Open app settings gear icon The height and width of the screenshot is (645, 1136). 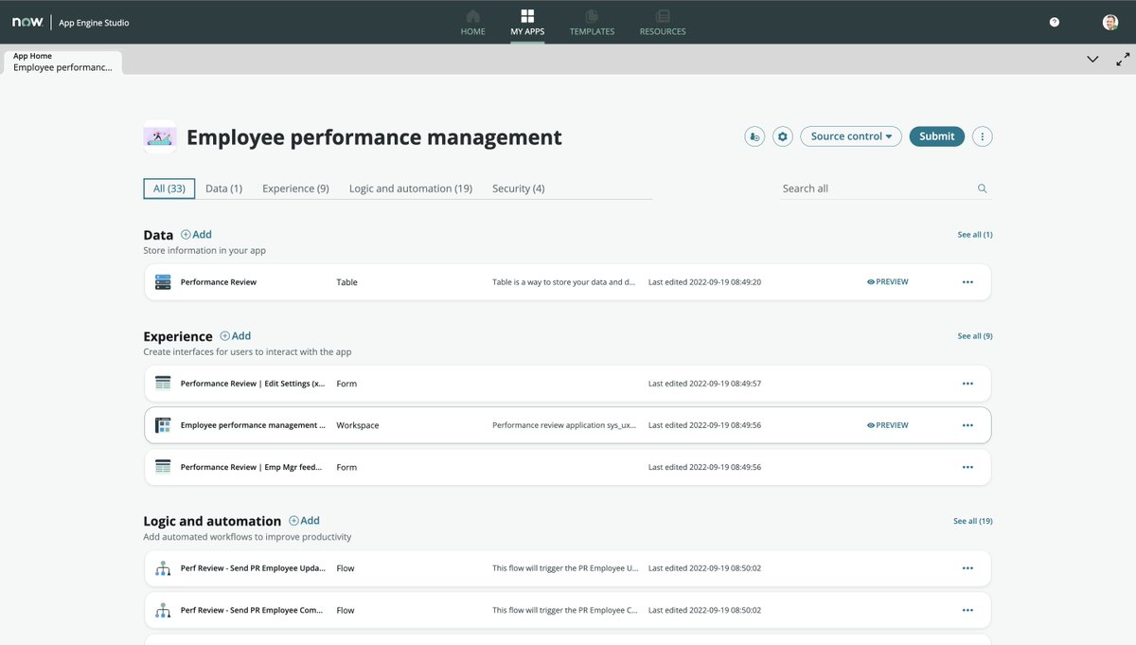(782, 136)
